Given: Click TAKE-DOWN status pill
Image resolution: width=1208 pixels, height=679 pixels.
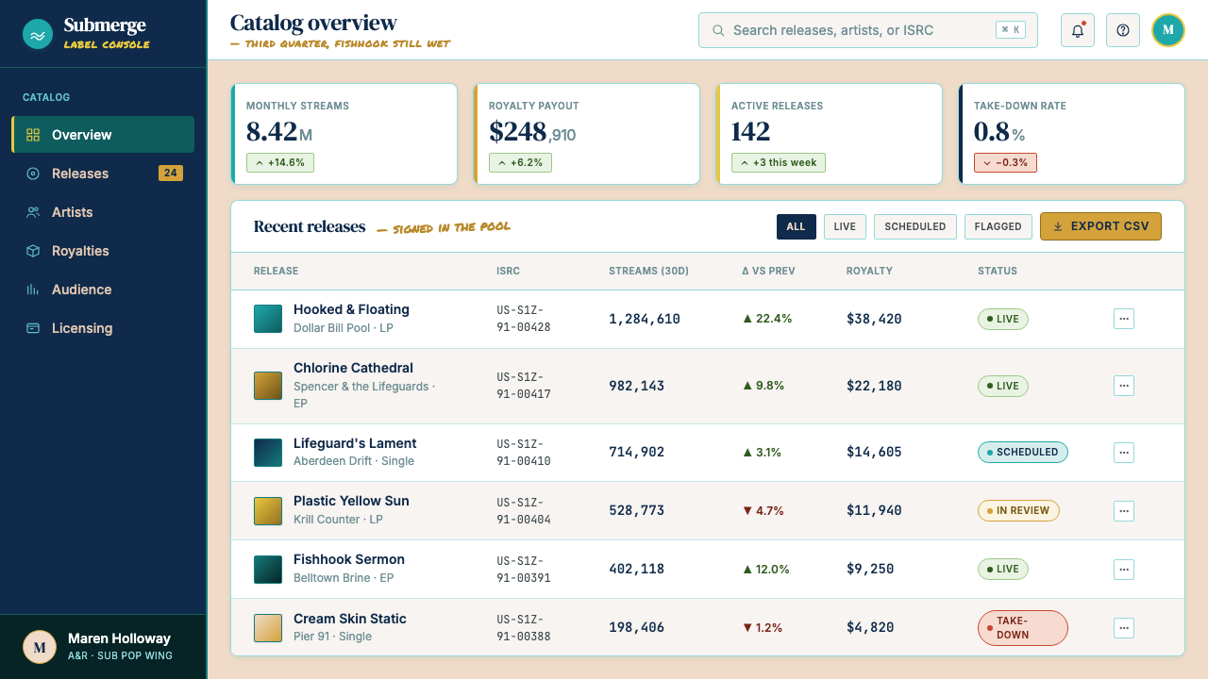Looking at the screenshot, I should pos(1023,628).
